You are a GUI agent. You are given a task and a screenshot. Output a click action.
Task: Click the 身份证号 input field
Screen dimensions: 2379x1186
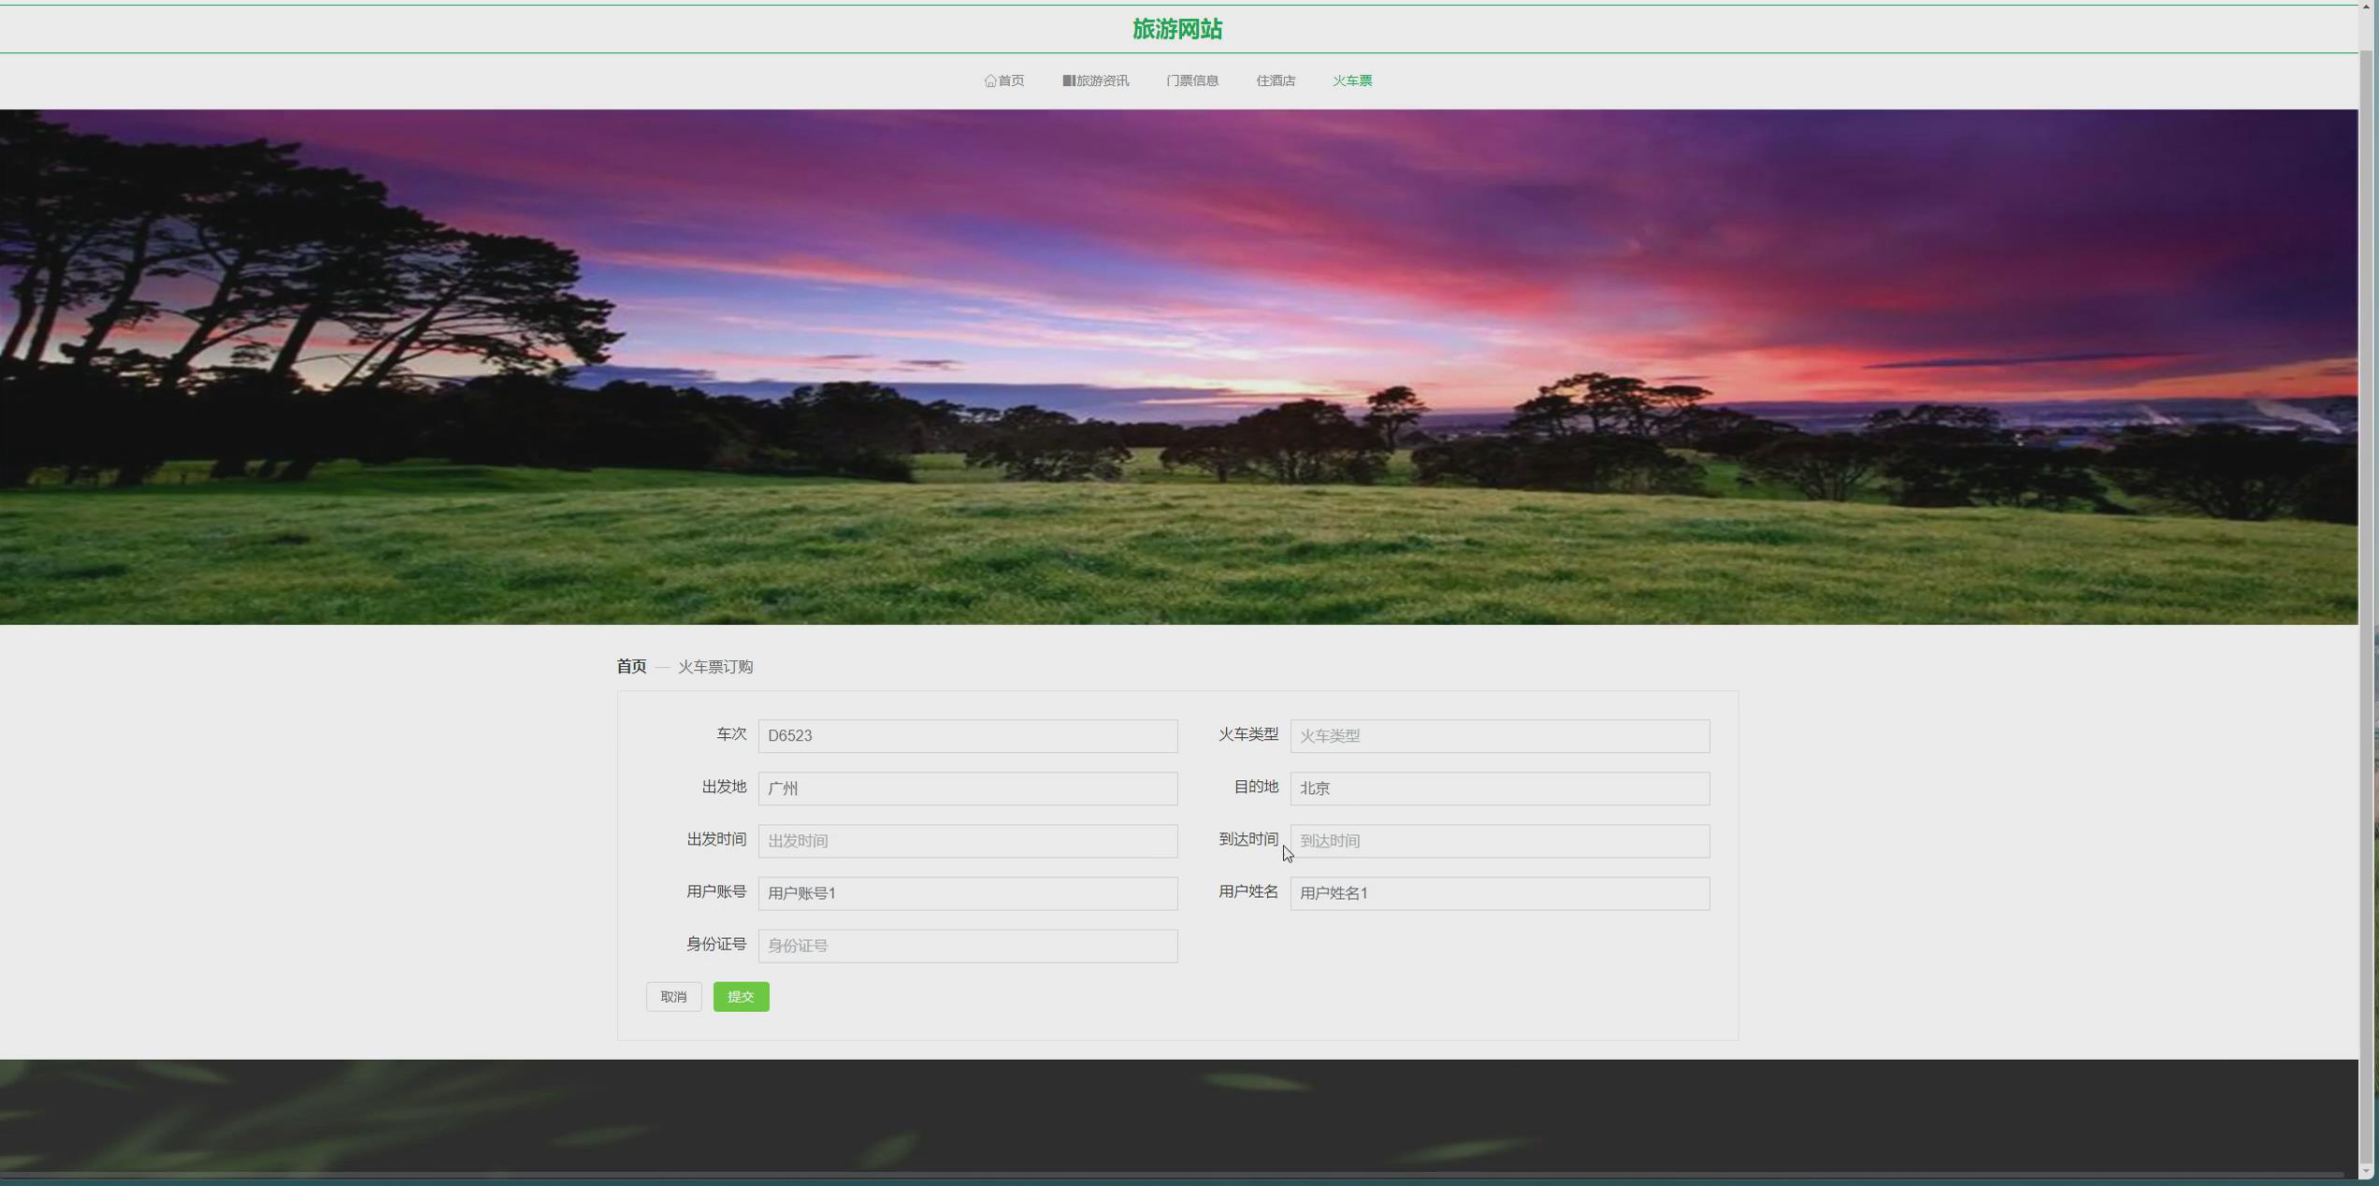[x=968, y=945]
